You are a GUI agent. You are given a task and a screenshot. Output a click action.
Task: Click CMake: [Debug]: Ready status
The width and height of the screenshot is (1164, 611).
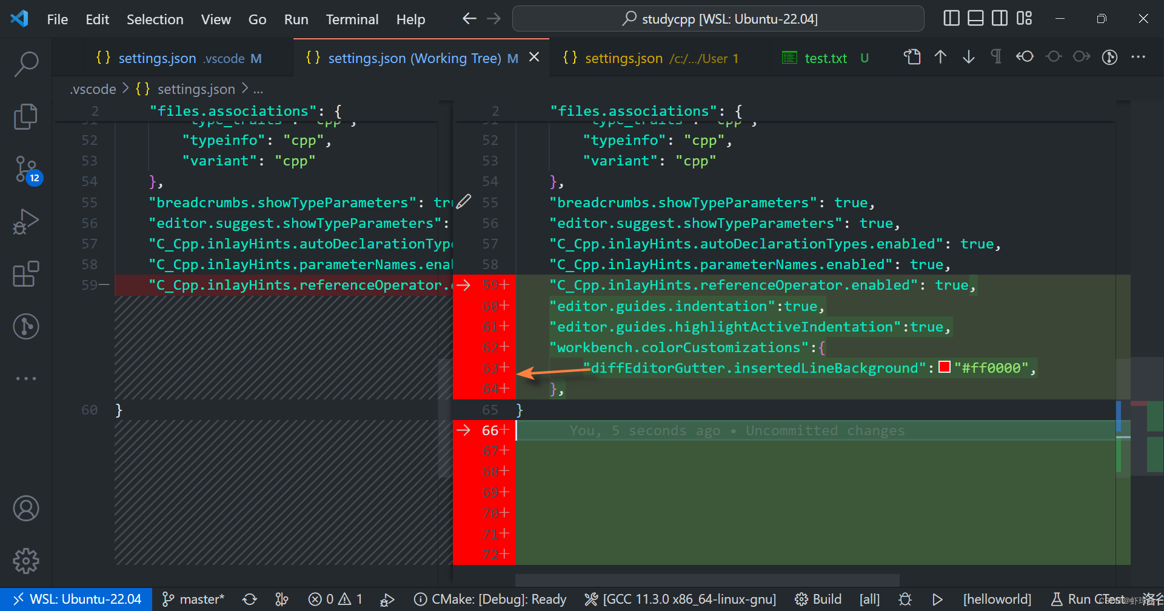click(490, 599)
